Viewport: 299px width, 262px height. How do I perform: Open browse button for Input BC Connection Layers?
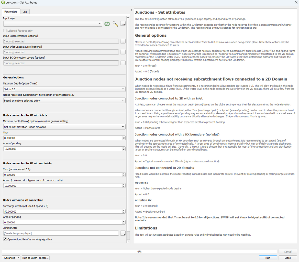click(x=123, y=63)
